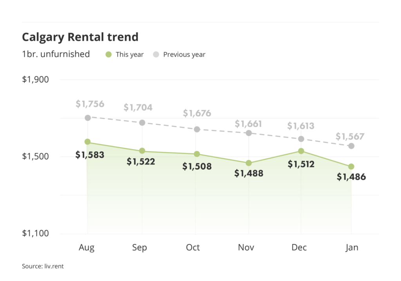This screenshot has width=401, height=281.
Task: Select the Sep gray data point
Action: pos(142,123)
